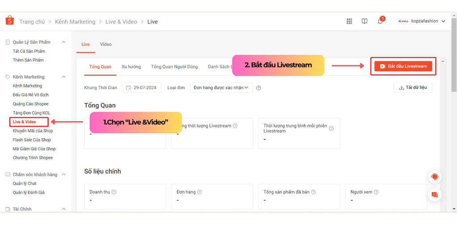This screenshot has height=239, width=457.
Task: Click the calendar icon in date field
Action: pyautogui.click(x=129, y=88)
